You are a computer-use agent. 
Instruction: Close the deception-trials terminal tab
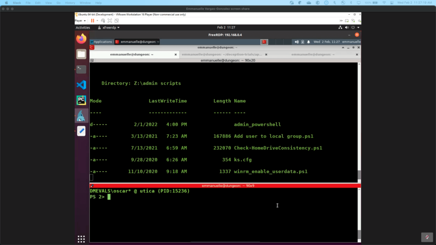(267, 54)
